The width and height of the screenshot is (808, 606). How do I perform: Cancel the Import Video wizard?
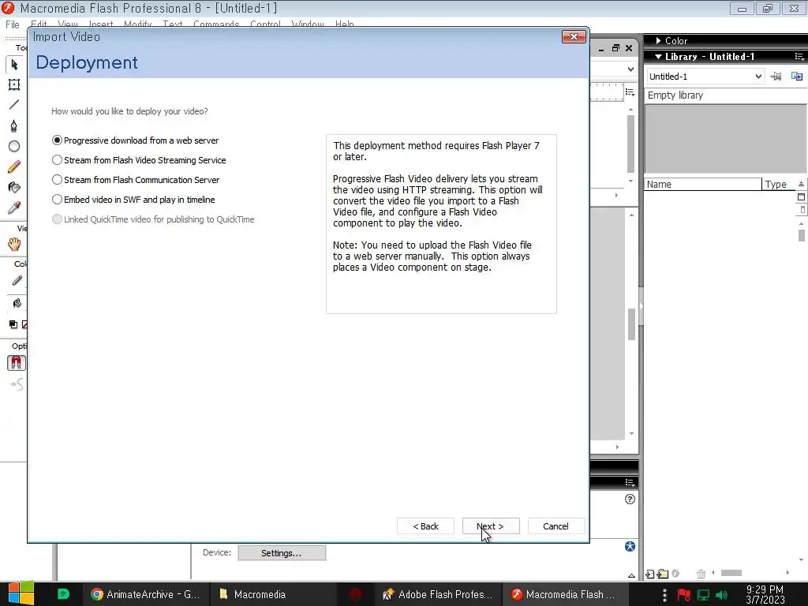[x=555, y=526]
